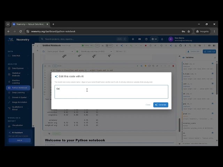Click the GitHub icon in the notebook toolbar

point(180,46)
